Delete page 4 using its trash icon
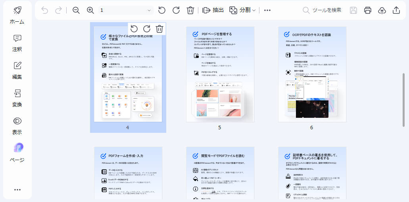 click(x=159, y=28)
